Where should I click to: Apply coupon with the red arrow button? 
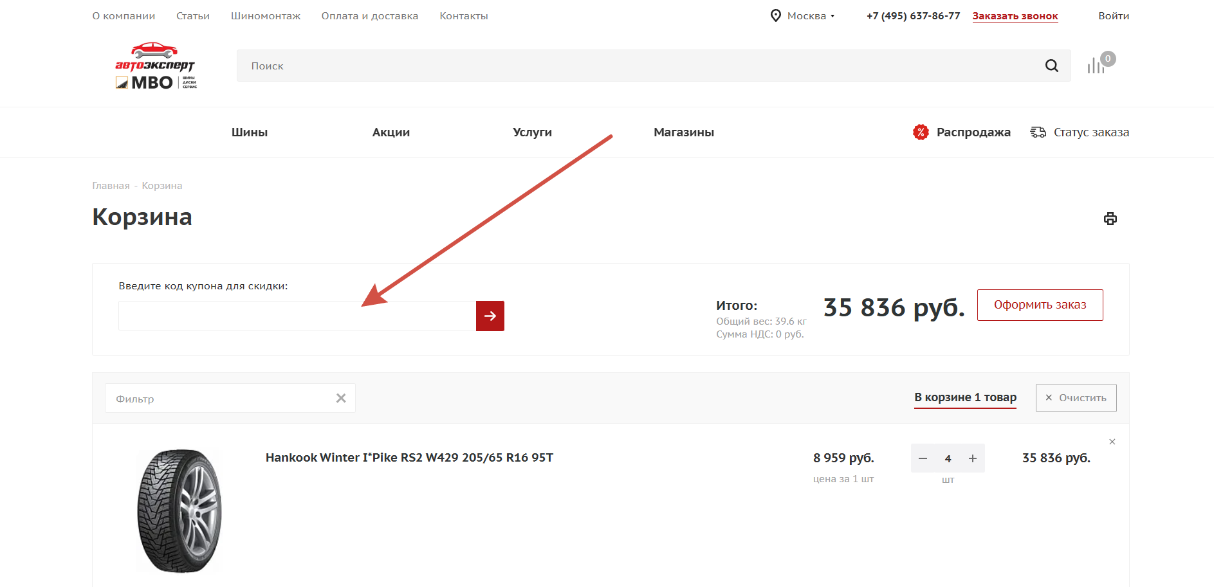[x=490, y=316]
